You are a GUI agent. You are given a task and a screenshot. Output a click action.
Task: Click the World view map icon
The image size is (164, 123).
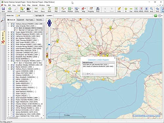[146, 10]
